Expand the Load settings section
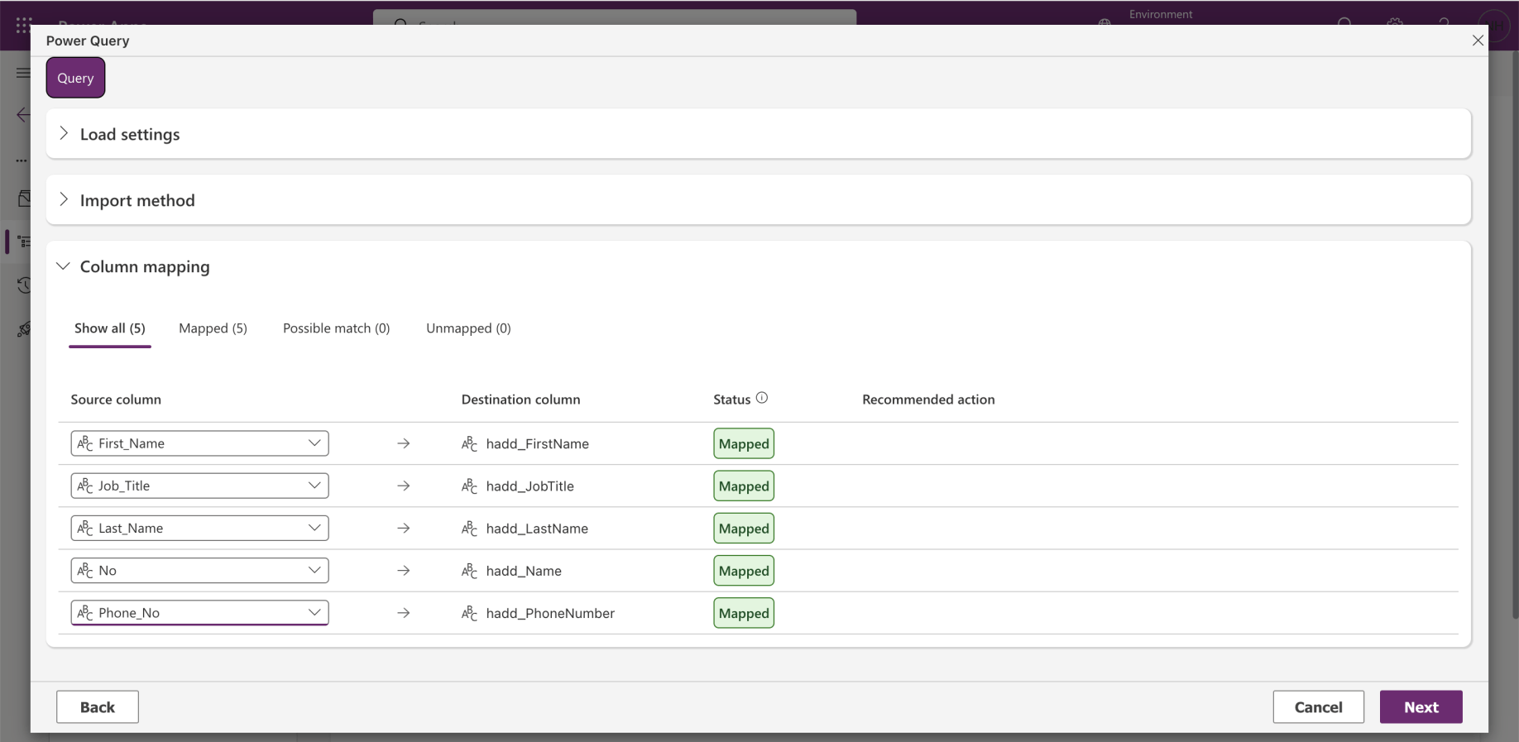1519x742 pixels. pyautogui.click(x=64, y=134)
